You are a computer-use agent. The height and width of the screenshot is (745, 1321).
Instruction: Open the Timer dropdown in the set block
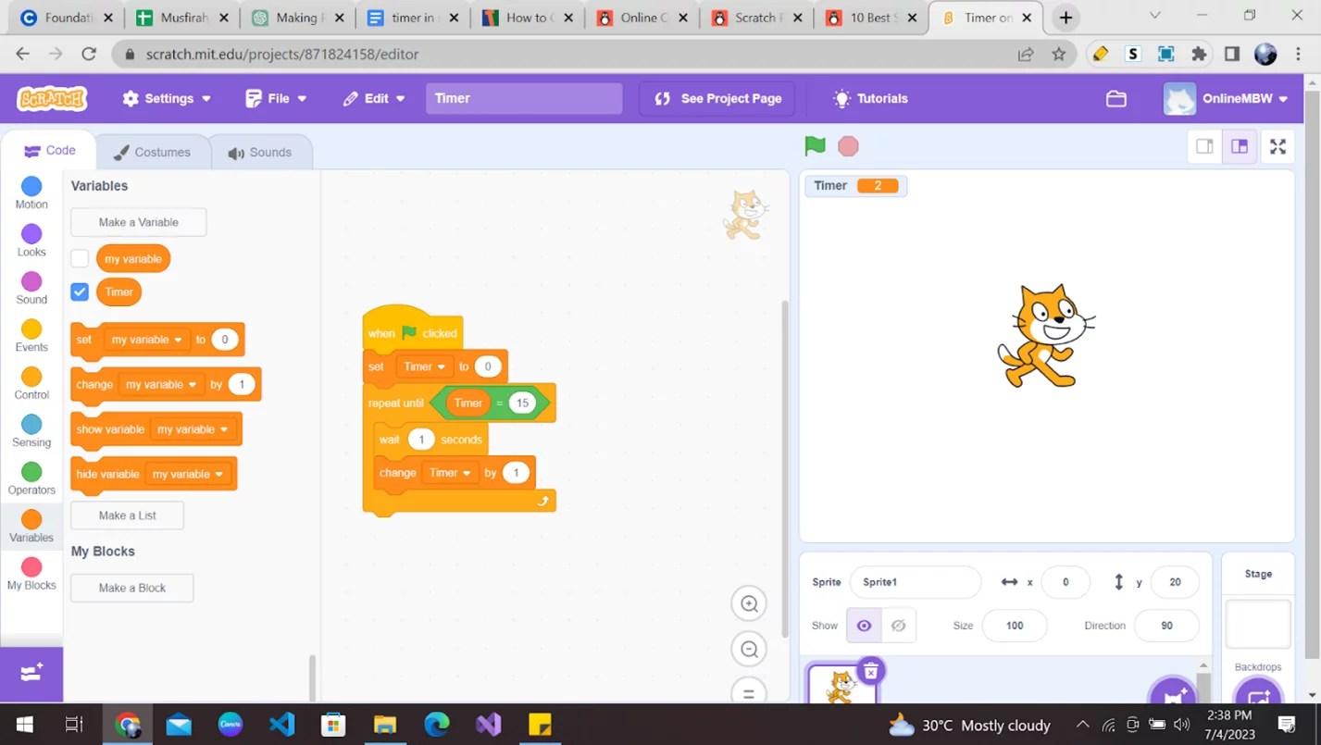[x=423, y=366]
